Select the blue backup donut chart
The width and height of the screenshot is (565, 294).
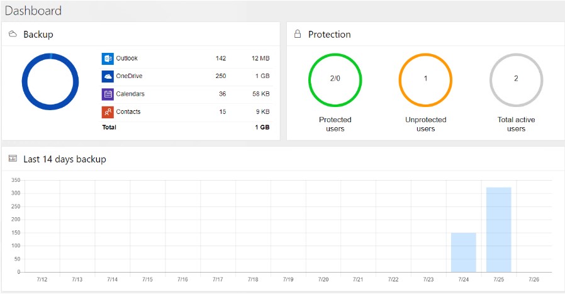pyautogui.click(x=50, y=81)
